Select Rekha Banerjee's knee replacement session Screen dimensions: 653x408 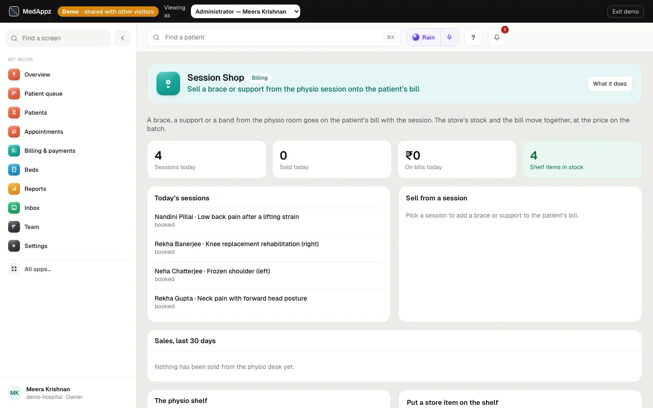click(268, 248)
